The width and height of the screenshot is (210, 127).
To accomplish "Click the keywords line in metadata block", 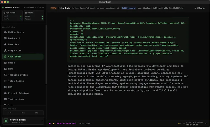I will click(128, 25).
